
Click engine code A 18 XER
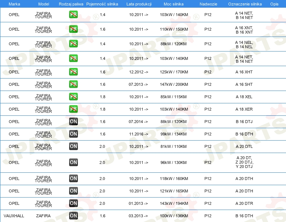coord(244,109)
